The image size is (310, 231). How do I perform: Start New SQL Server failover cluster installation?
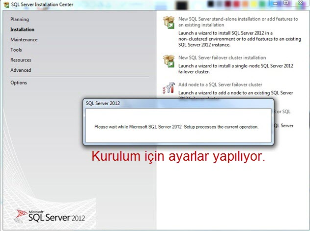click(222, 58)
